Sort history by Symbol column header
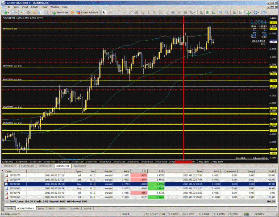The height and width of the screenshot is (217, 279). [104, 171]
